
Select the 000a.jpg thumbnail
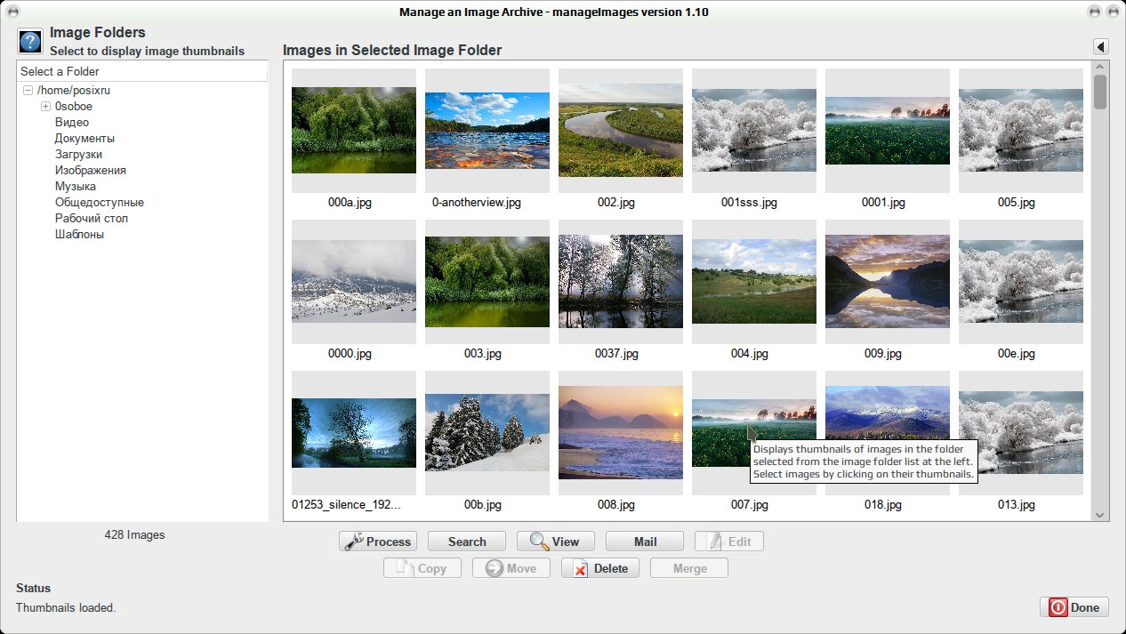[354, 131]
